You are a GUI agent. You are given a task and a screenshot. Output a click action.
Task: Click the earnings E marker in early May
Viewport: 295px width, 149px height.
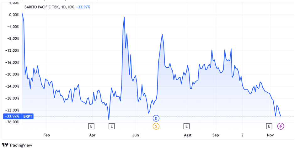pos(111,126)
